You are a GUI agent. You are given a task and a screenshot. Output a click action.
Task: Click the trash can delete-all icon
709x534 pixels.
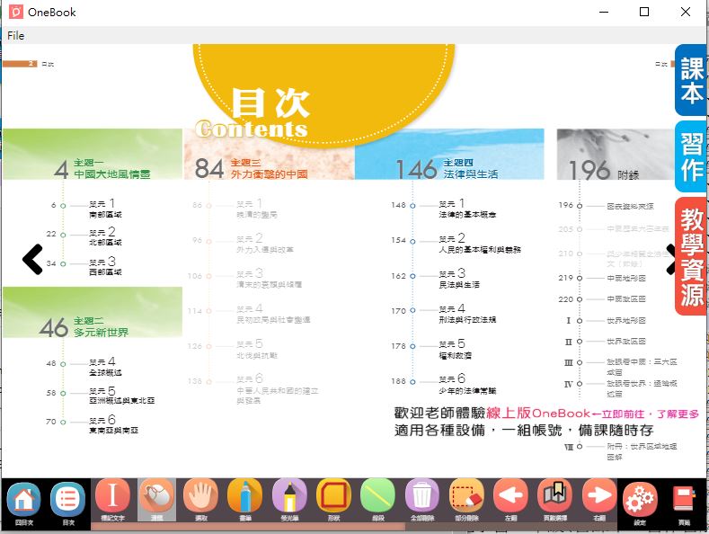[422, 498]
